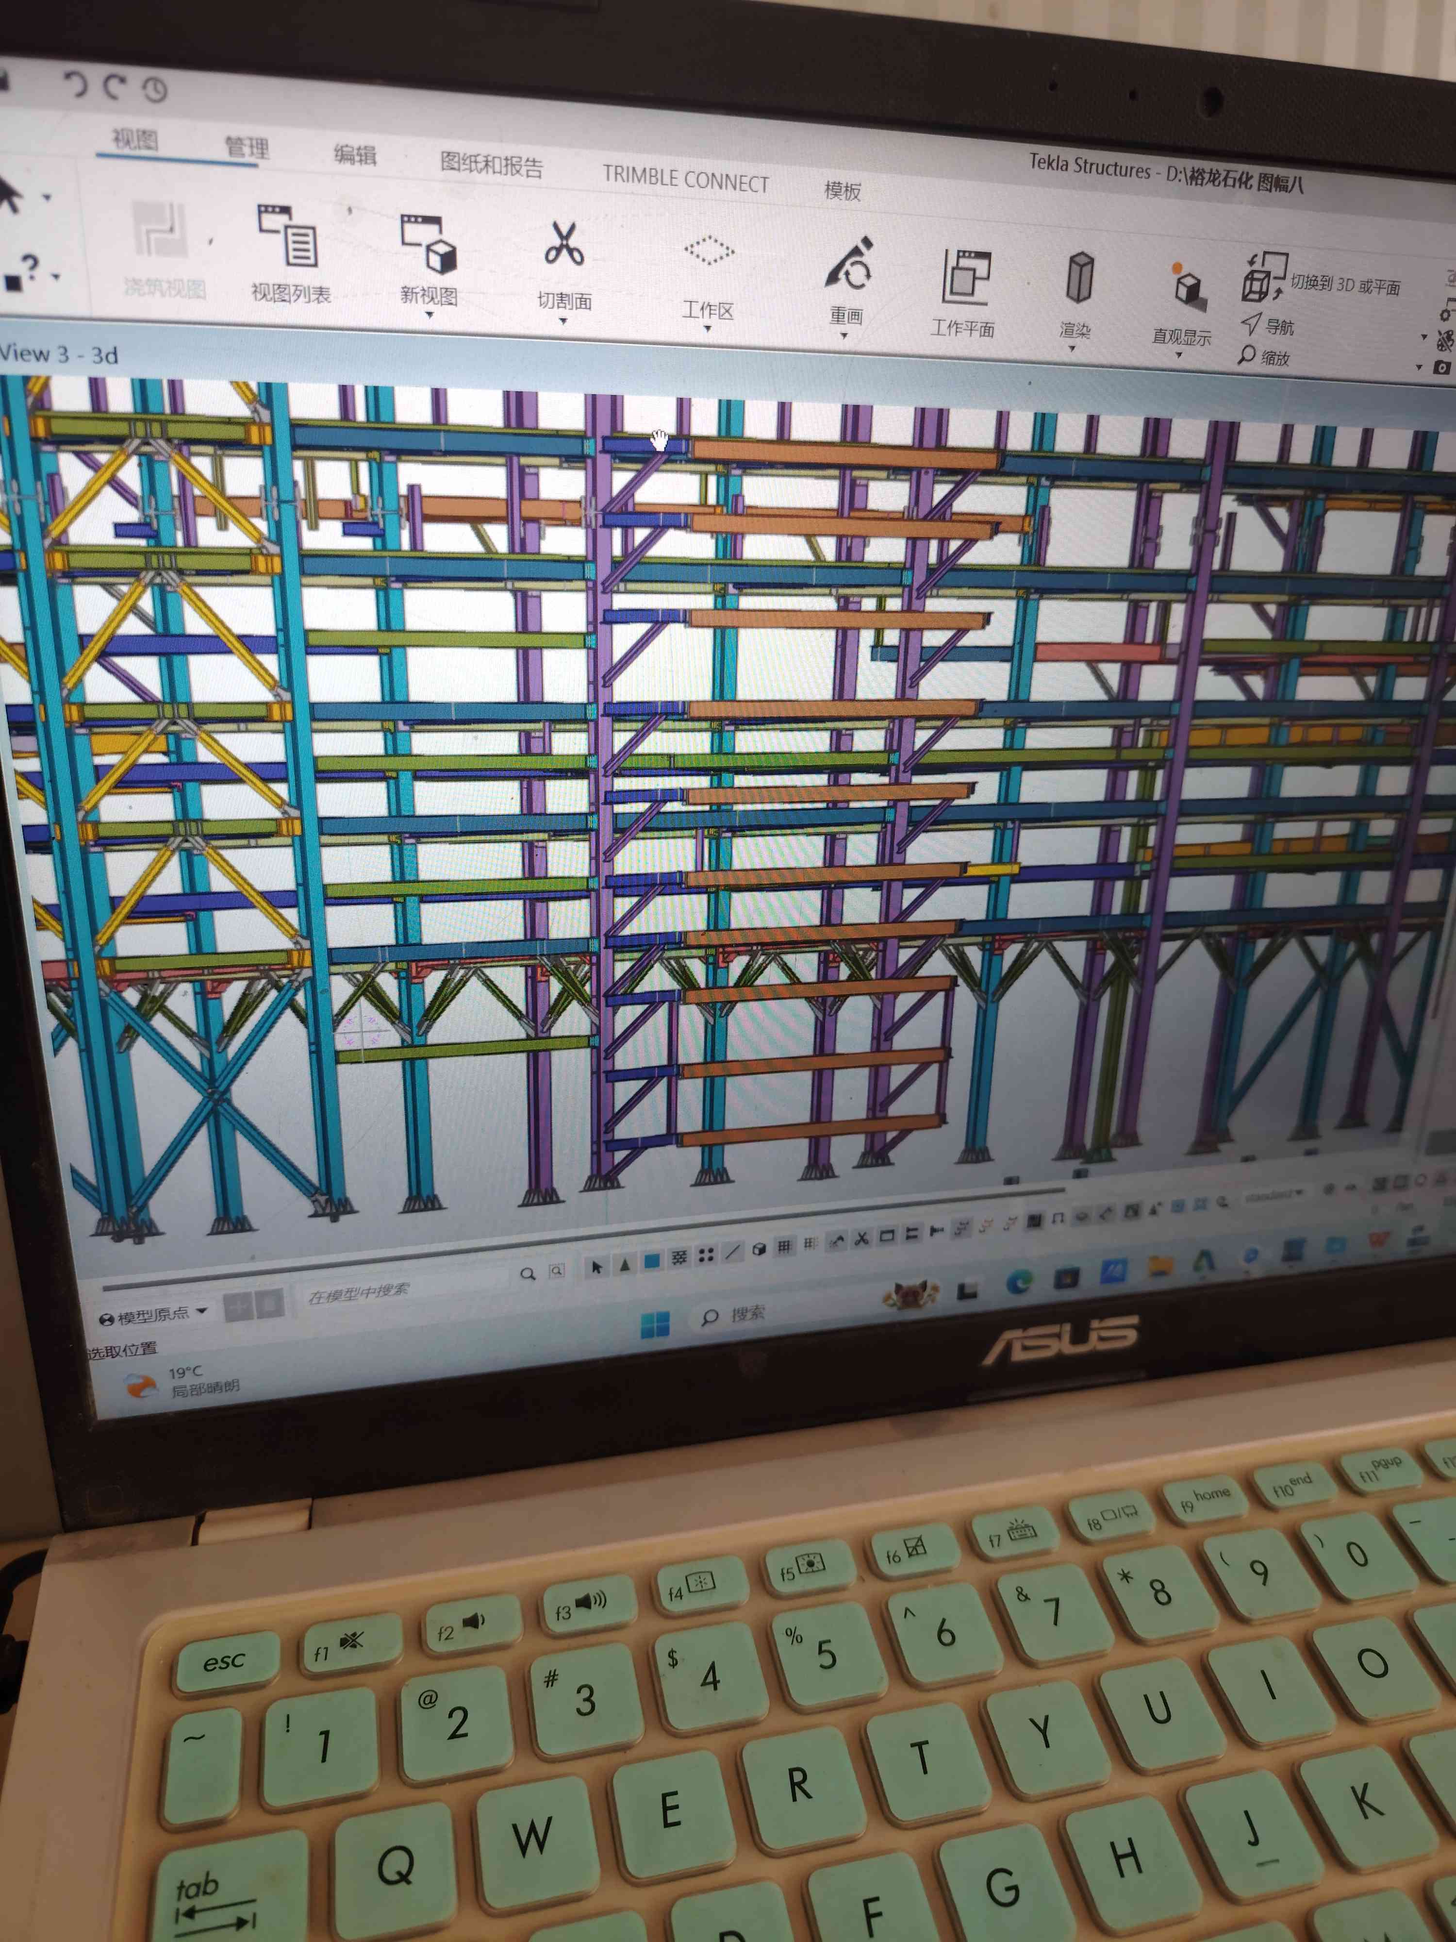
Task: Toggle the grid selection switch
Action: [785, 1246]
